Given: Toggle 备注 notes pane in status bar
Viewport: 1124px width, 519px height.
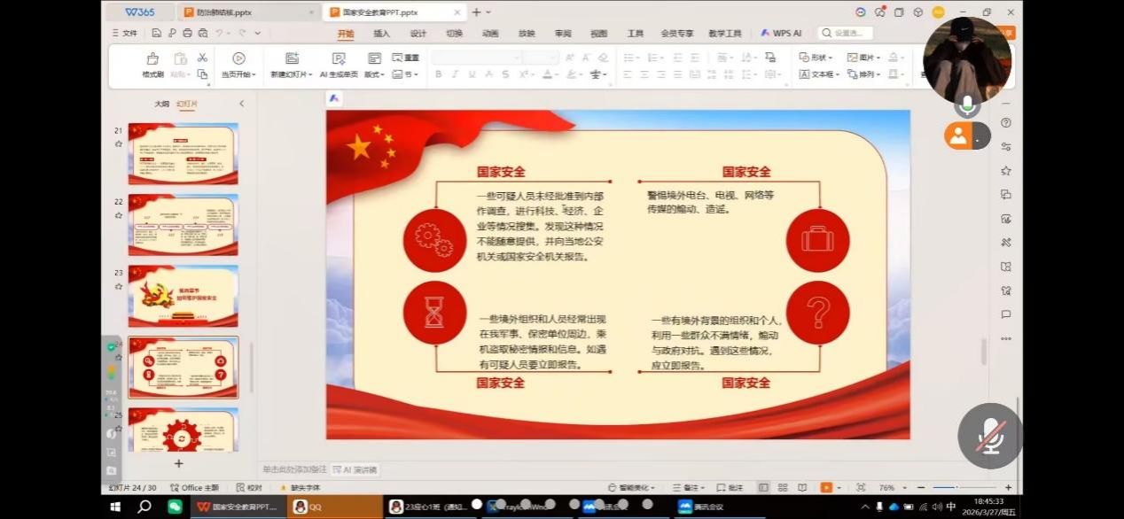Looking at the screenshot, I should [685, 487].
